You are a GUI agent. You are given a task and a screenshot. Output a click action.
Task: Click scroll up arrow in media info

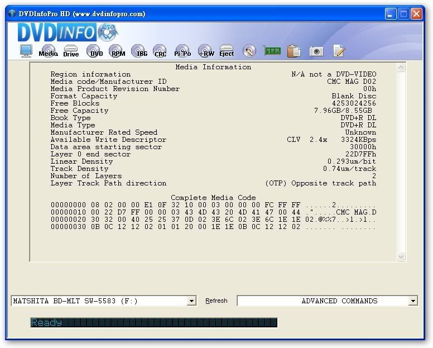(401, 68)
